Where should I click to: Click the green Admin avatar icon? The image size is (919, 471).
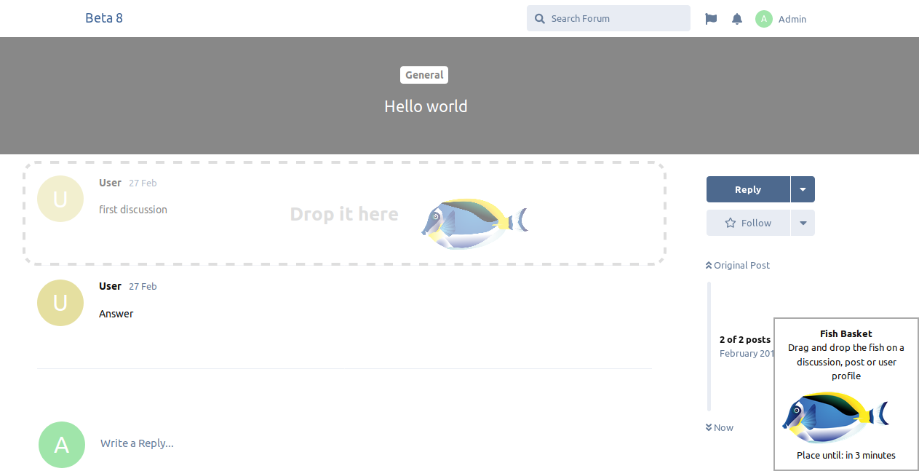[x=763, y=19]
